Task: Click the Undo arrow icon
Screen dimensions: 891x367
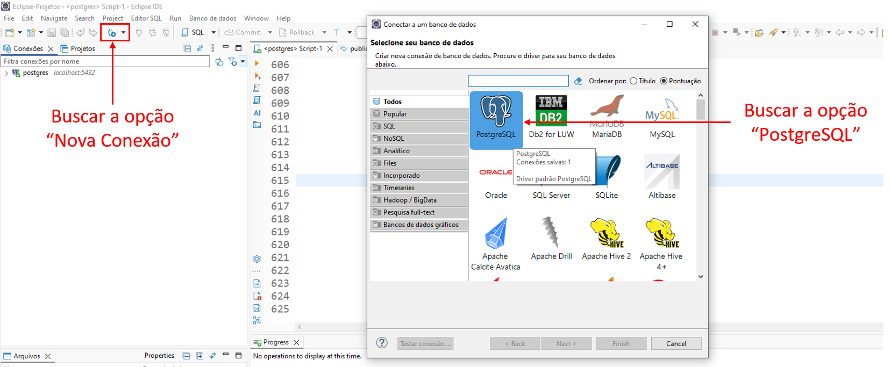Action: pyautogui.click(x=80, y=33)
